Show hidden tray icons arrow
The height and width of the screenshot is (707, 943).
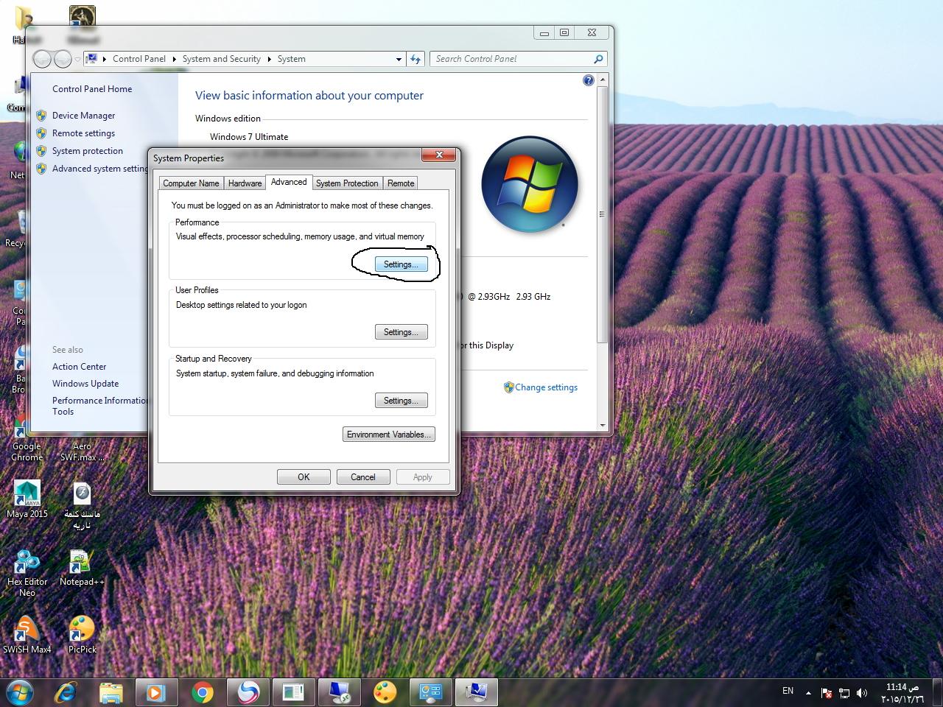pos(808,692)
